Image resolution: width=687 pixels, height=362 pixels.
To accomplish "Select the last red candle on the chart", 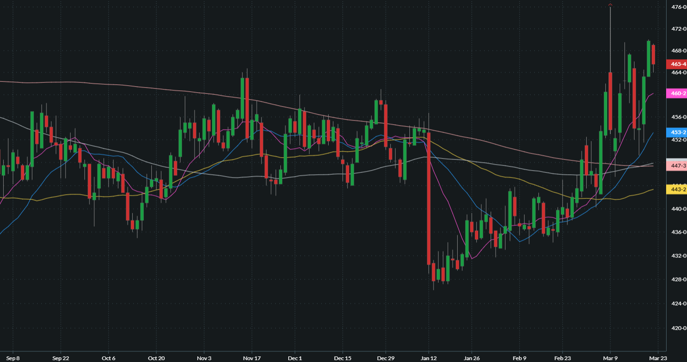I will 654,55.
